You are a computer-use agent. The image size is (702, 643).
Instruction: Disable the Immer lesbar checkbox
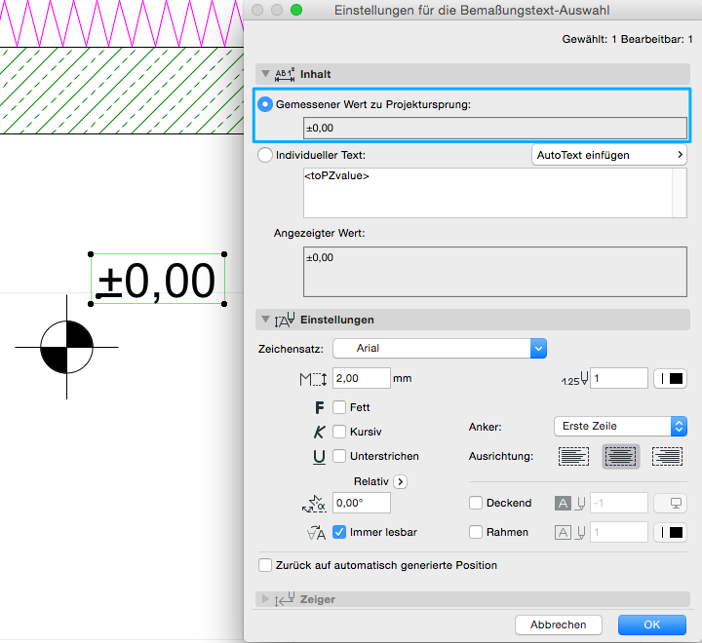(x=339, y=532)
